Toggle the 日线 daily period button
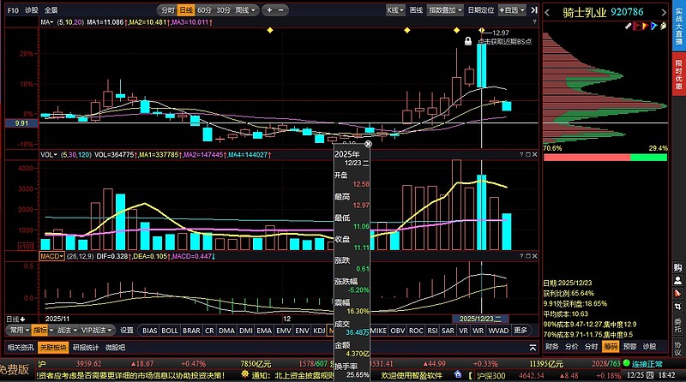Image resolution: width=686 pixels, height=382 pixels. tap(186, 10)
